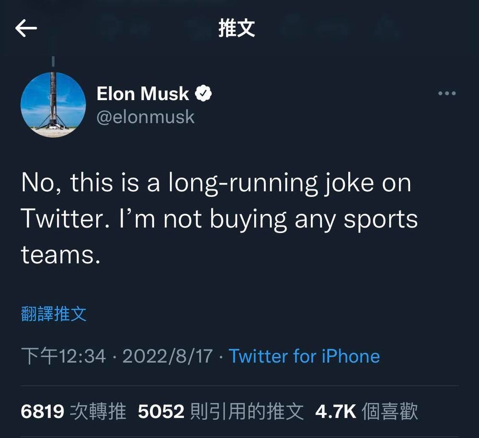Open the "Twitter for iPhone" source link
The height and width of the screenshot is (438, 479).
(x=304, y=356)
